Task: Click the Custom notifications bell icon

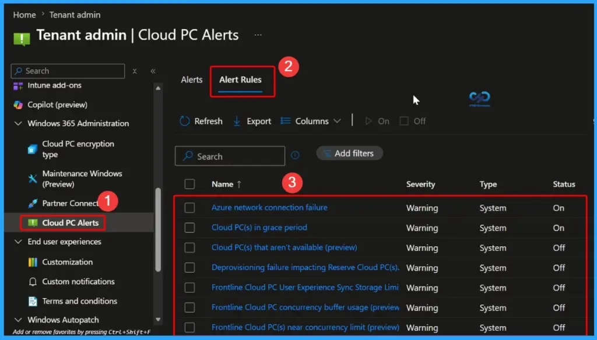Action: tap(33, 282)
